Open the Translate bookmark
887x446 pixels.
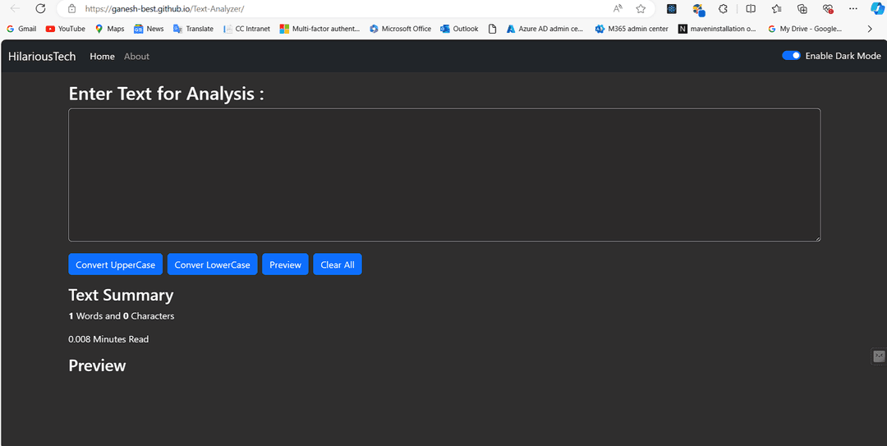click(x=194, y=29)
